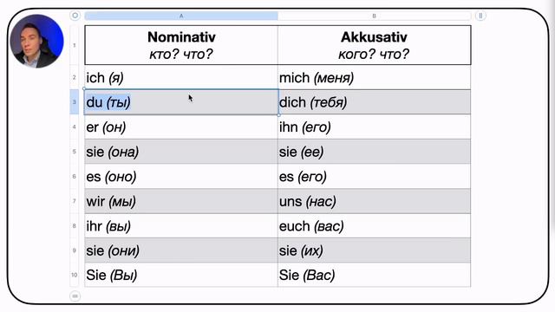Select the cell 'er (он)'
Viewport: 555px width, 312px height.
coord(181,127)
